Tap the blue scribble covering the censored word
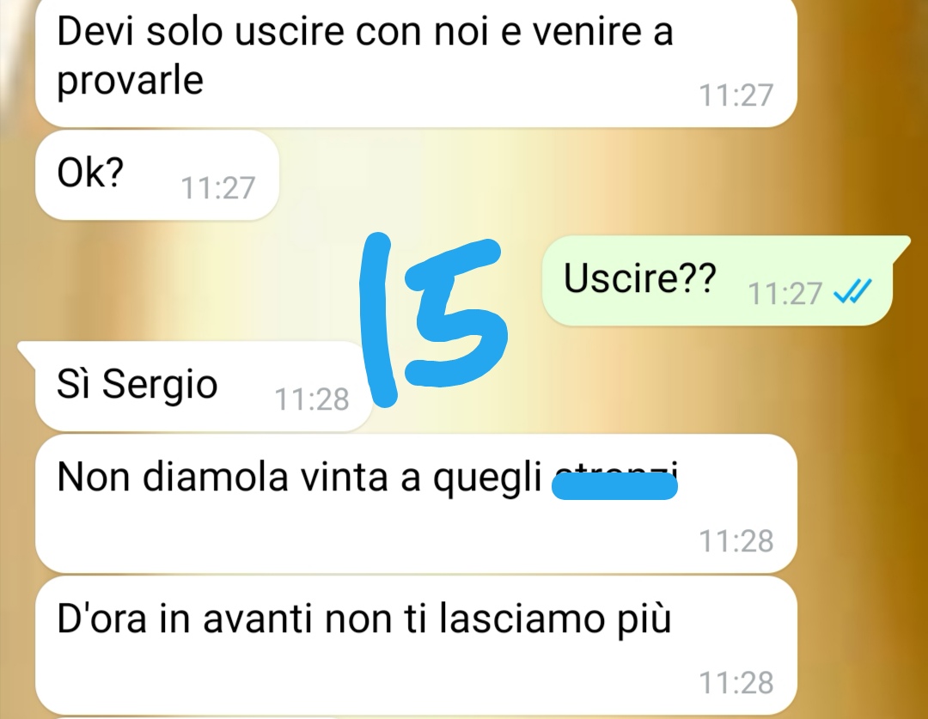The width and height of the screenshot is (928, 719). coord(614,486)
